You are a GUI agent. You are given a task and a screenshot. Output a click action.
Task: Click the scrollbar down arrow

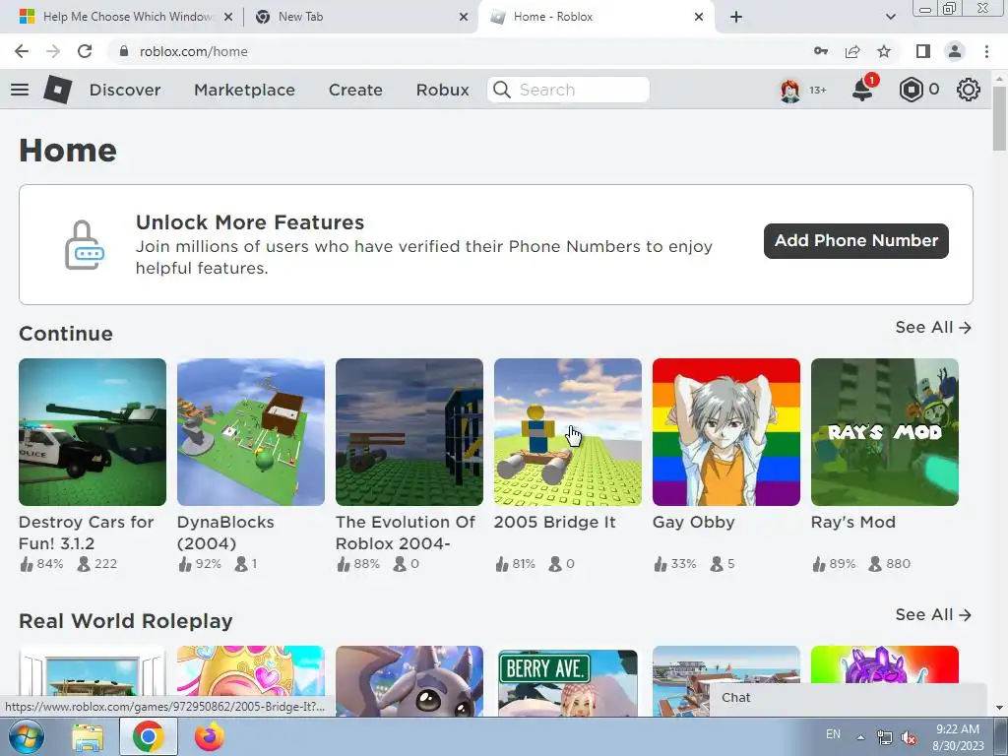999,709
